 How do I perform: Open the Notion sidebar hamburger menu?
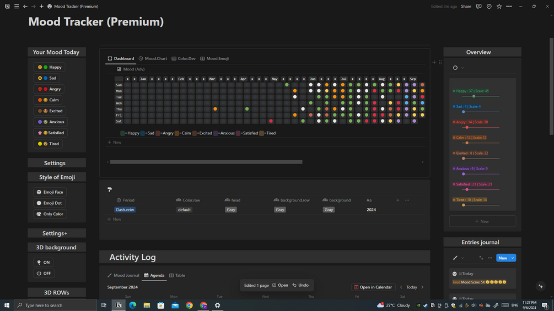coord(17,7)
